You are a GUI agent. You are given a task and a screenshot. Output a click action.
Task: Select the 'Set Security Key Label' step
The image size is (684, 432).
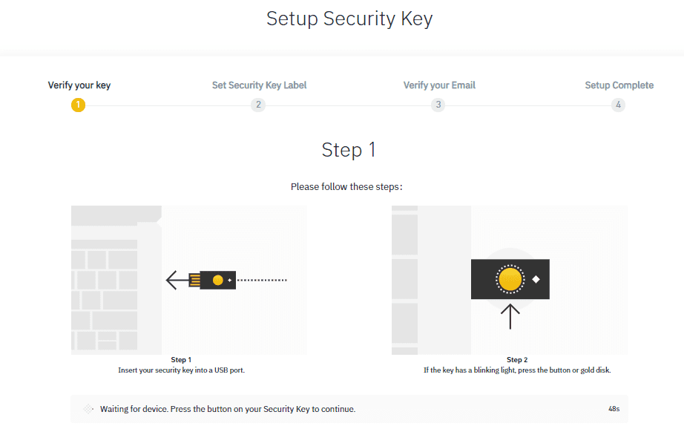pyautogui.click(x=259, y=85)
